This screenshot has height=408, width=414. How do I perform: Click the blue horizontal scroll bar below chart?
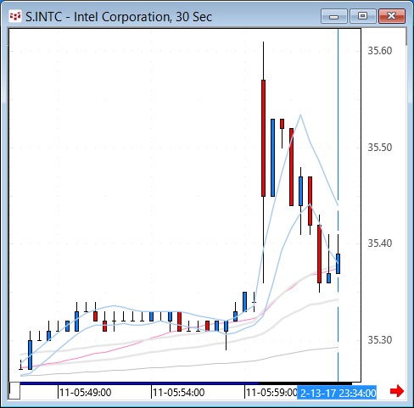pyautogui.click(x=139, y=383)
